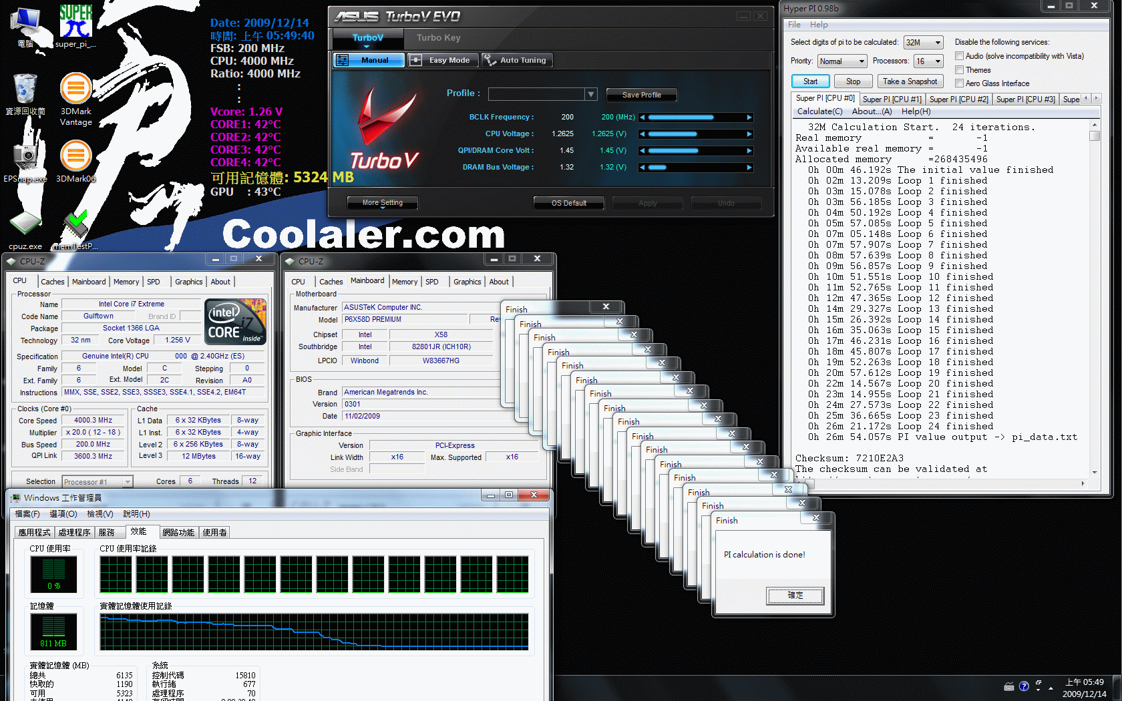The height and width of the screenshot is (701, 1122).
Task: Open the Recycle Bin desktop icon
Action: [x=25, y=94]
